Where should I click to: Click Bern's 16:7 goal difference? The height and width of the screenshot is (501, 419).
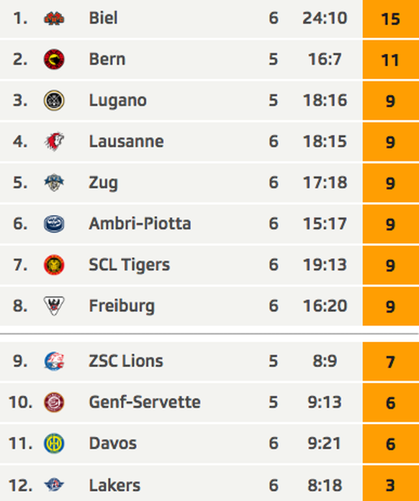click(325, 60)
